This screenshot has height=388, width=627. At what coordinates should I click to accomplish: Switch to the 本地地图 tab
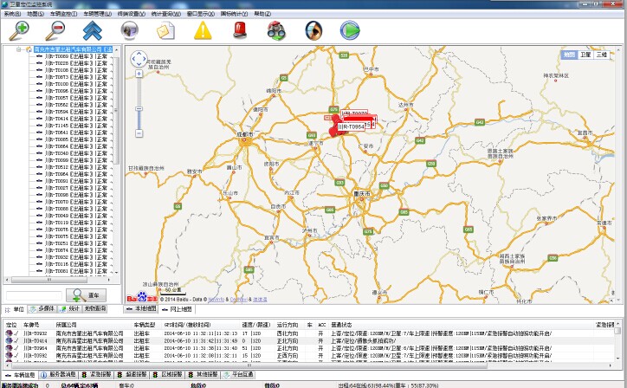141,309
